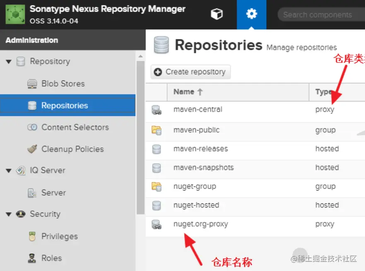Screen dimensions: 365x271
Task: Click the nuget-hosted database icon
Action: tap(156, 206)
